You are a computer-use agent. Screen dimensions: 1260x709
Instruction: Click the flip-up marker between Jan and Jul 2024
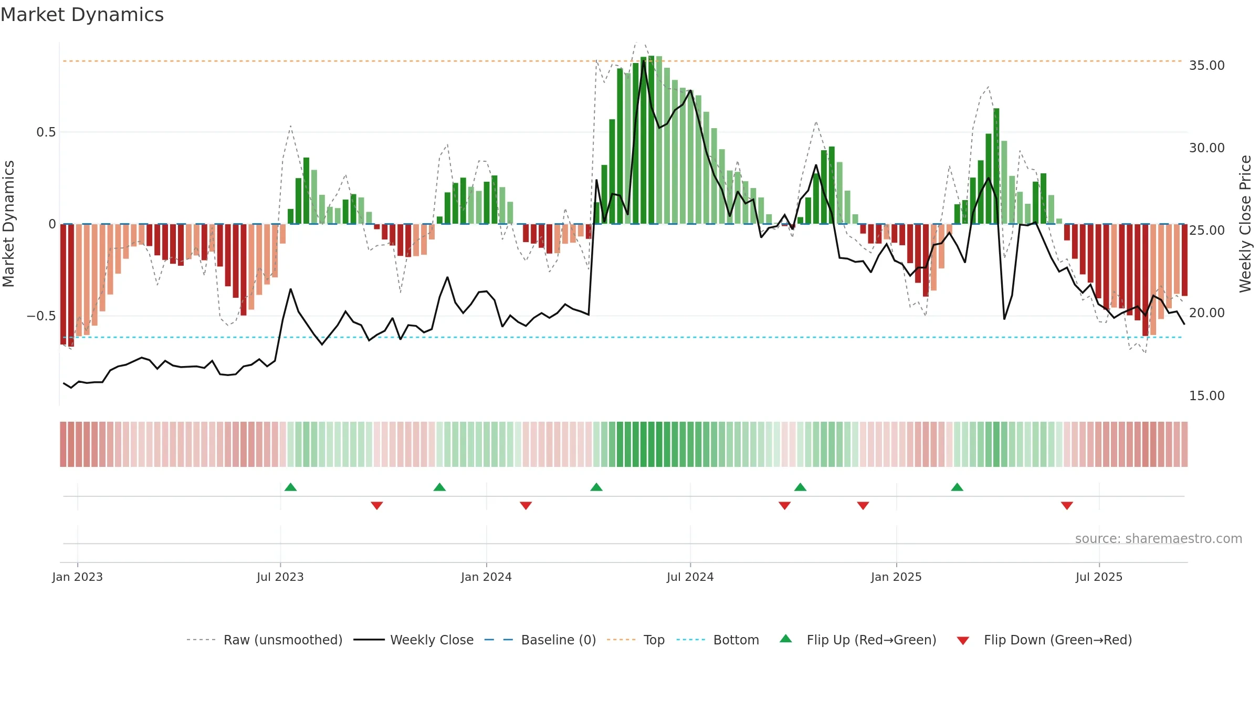point(596,487)
